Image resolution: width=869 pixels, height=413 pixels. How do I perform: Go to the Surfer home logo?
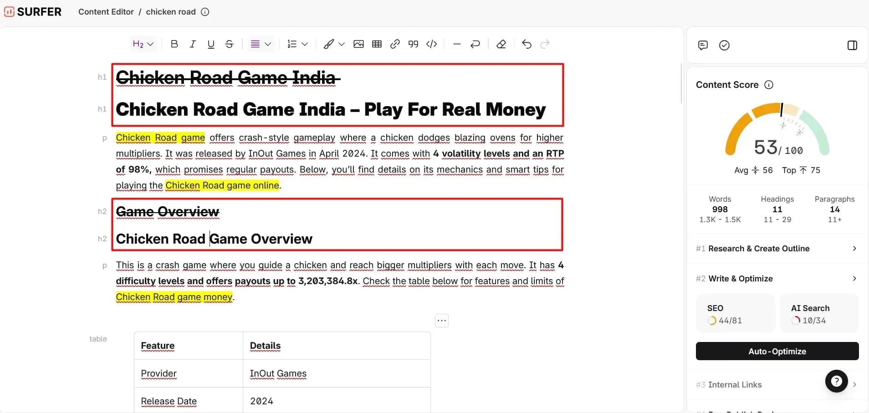tap(33, 12)
